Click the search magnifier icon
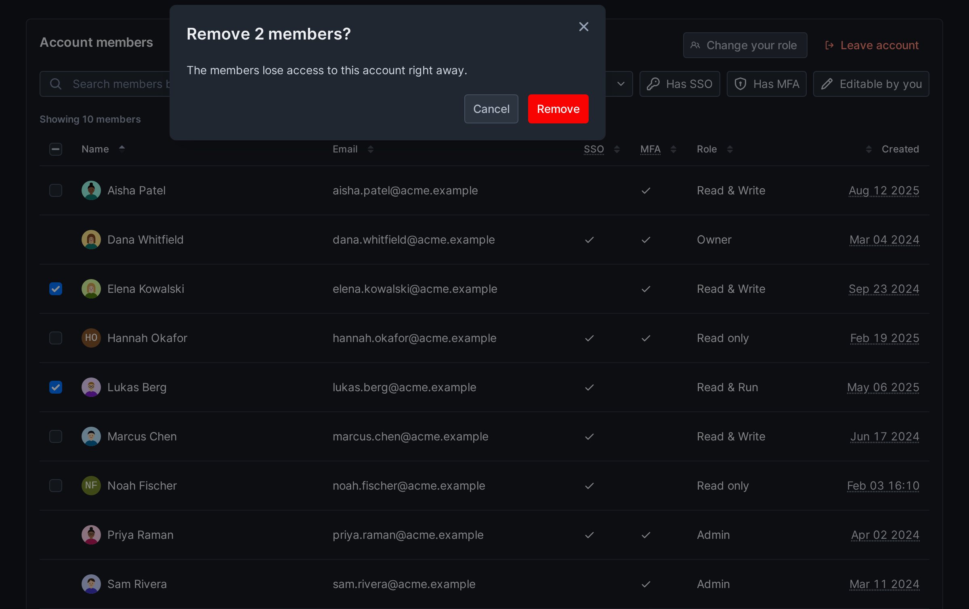This screenshot has width=969, height=609. 56,84
